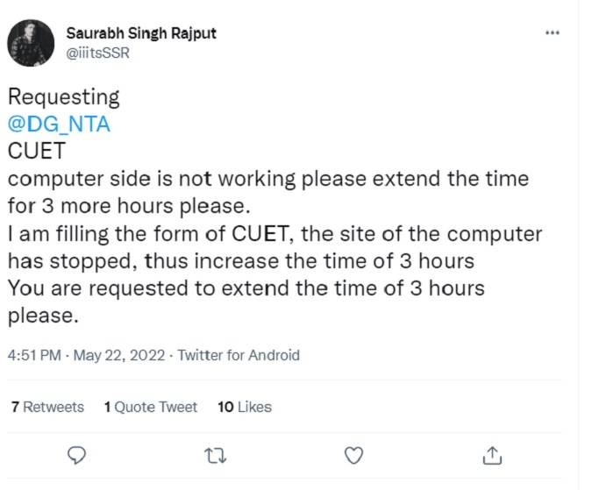The width and height of the screenshot is (592, 490).
Task: Retweet this post using the arrows icon
Action: [214, 455]
